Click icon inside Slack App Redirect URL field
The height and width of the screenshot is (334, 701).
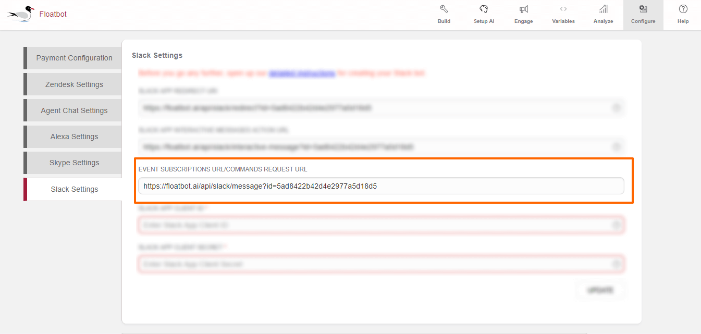tap(616, 108)
